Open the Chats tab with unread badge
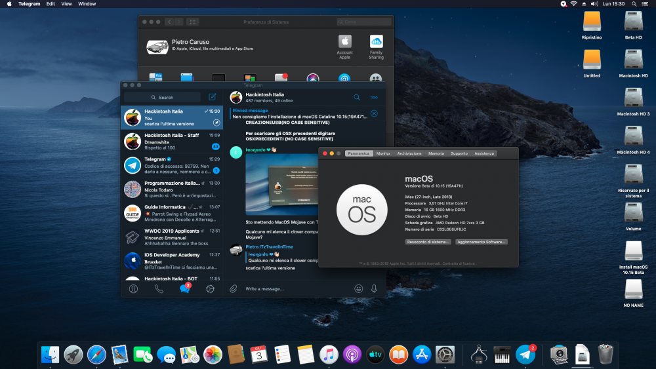The height and width of the screenshot is (369, 656). click(185, 288)
